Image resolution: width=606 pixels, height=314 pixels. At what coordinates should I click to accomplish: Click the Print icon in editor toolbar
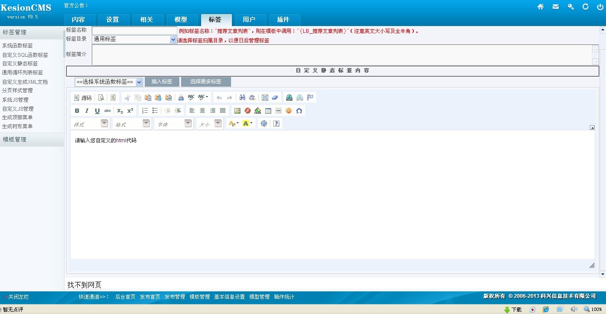tap(181, 98)
